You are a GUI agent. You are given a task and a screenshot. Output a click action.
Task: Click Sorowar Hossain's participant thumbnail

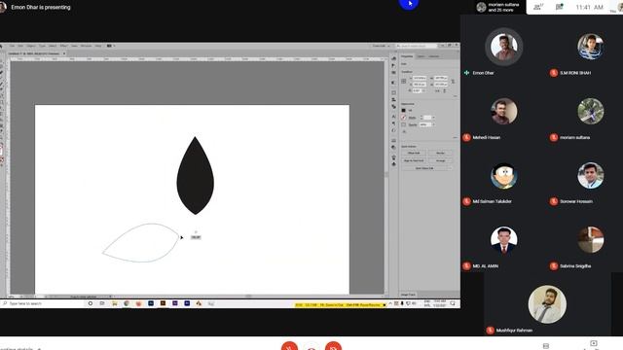[x=591, y=175]
